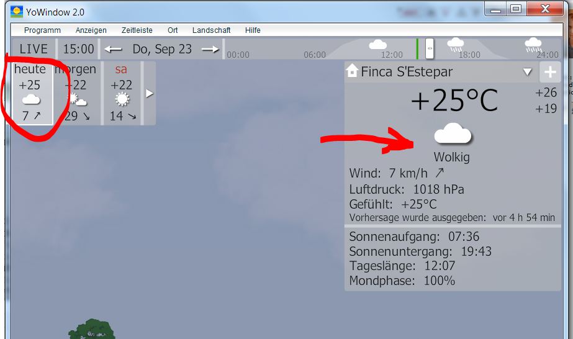Click the Sonnenaufgang: 07:36 line
Screen dimensions: 573x339
(414, 237)
